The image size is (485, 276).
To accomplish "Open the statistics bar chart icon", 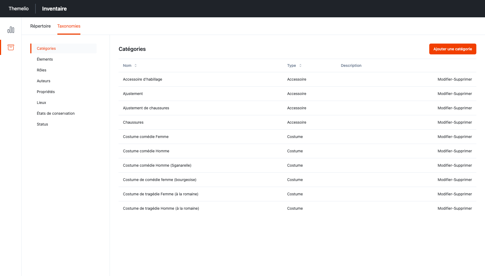I will 11,30.
